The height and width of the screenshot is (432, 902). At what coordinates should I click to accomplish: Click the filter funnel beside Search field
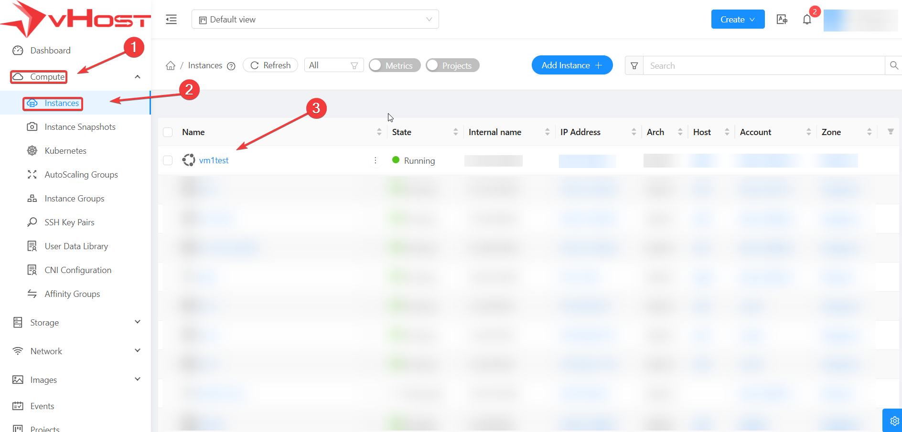pyautogui.click(x=634, y=66)
